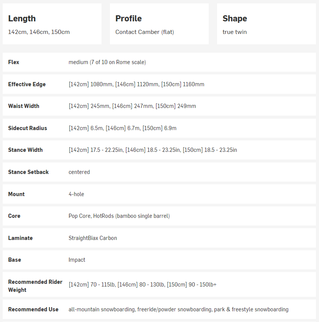The height and width of the screenshot is (322, 319).
Task: Click the 'Impact' Base value
Action: tap(77, 260)
